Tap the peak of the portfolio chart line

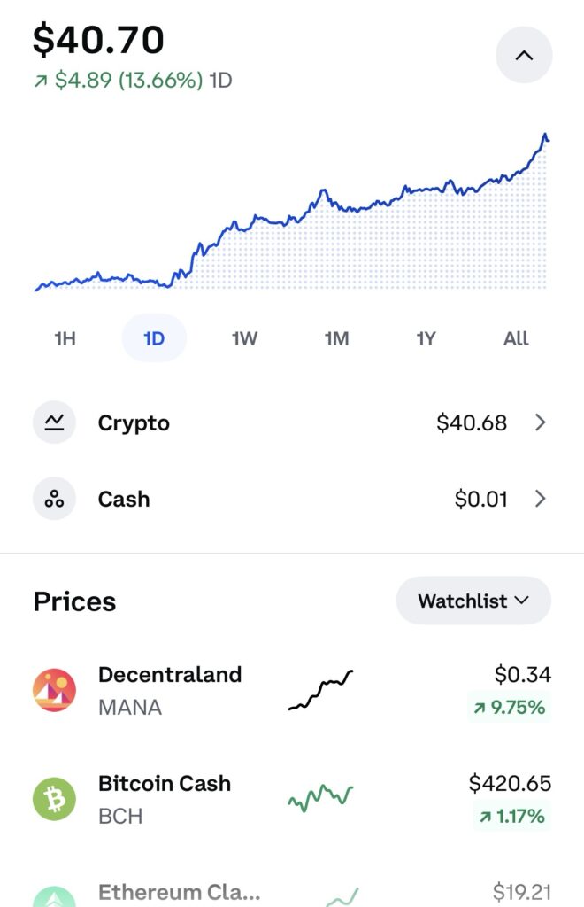(545, 135)
